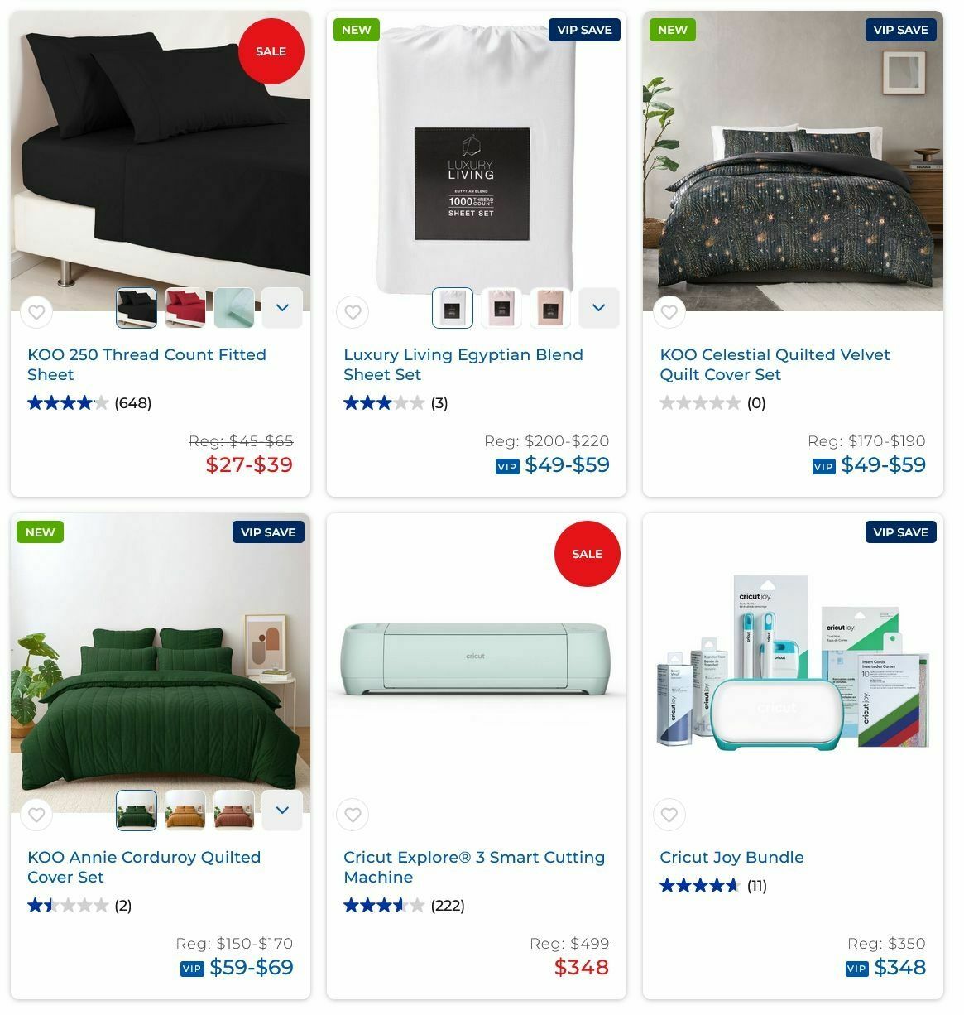Favorite the KOO 250 Thread Count Fitted Sheet
The image size is (964, 1015).
(36, 312)
